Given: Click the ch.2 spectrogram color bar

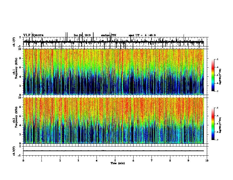Looking at the screenshot, I should [213, 124].
